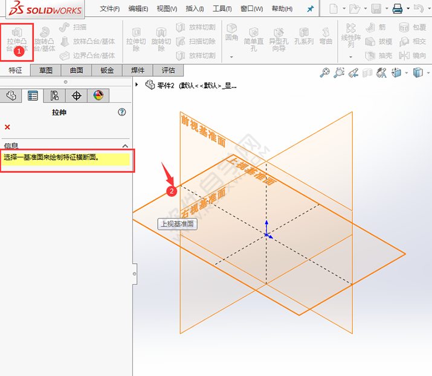Click the previous view icon
This screenshot has height=376, width=432.
(353, 72)
